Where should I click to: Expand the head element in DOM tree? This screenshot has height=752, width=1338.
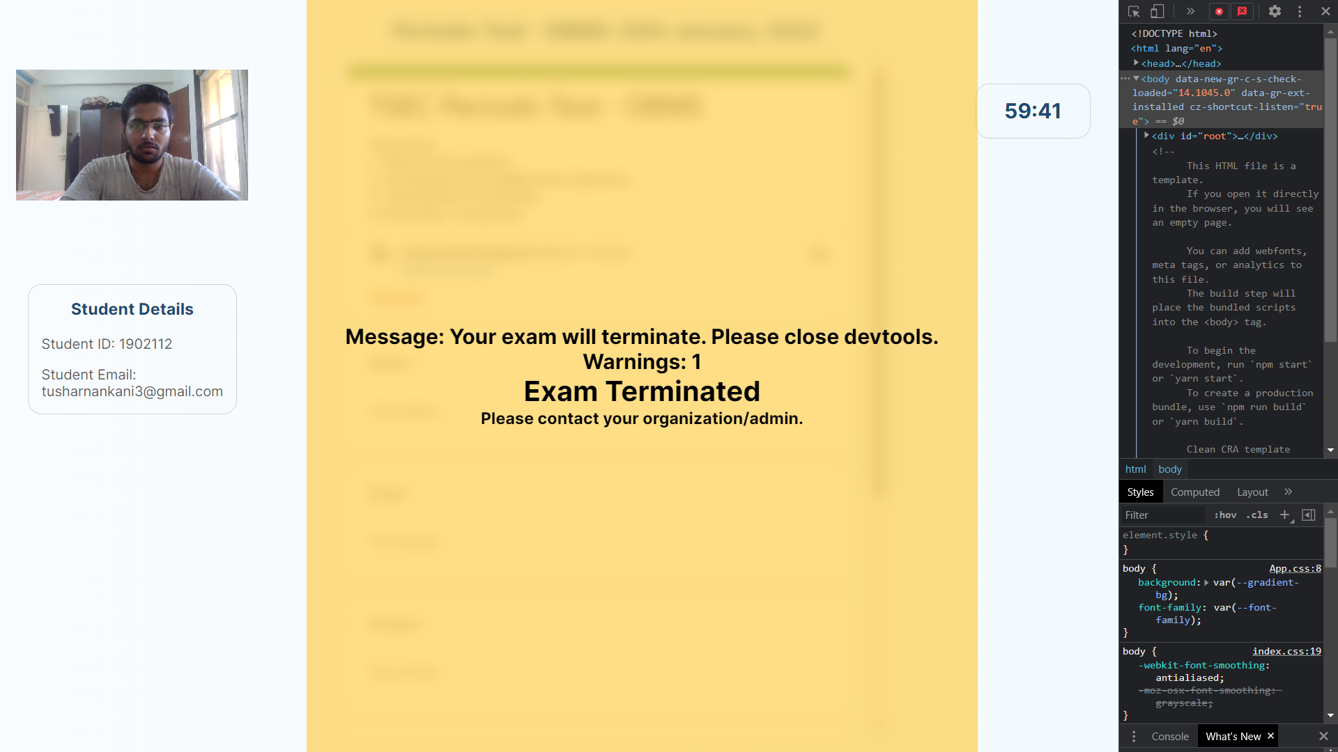(1137, 63)
